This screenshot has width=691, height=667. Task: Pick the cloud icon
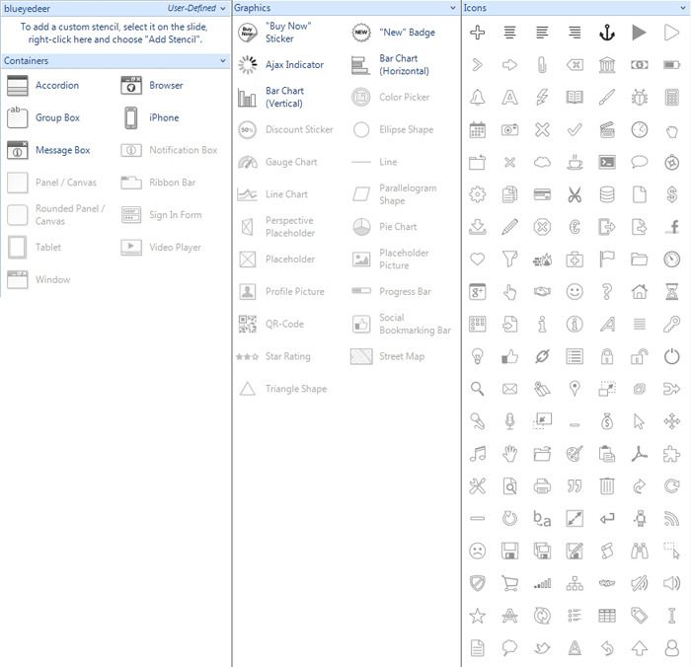[542, 162]
